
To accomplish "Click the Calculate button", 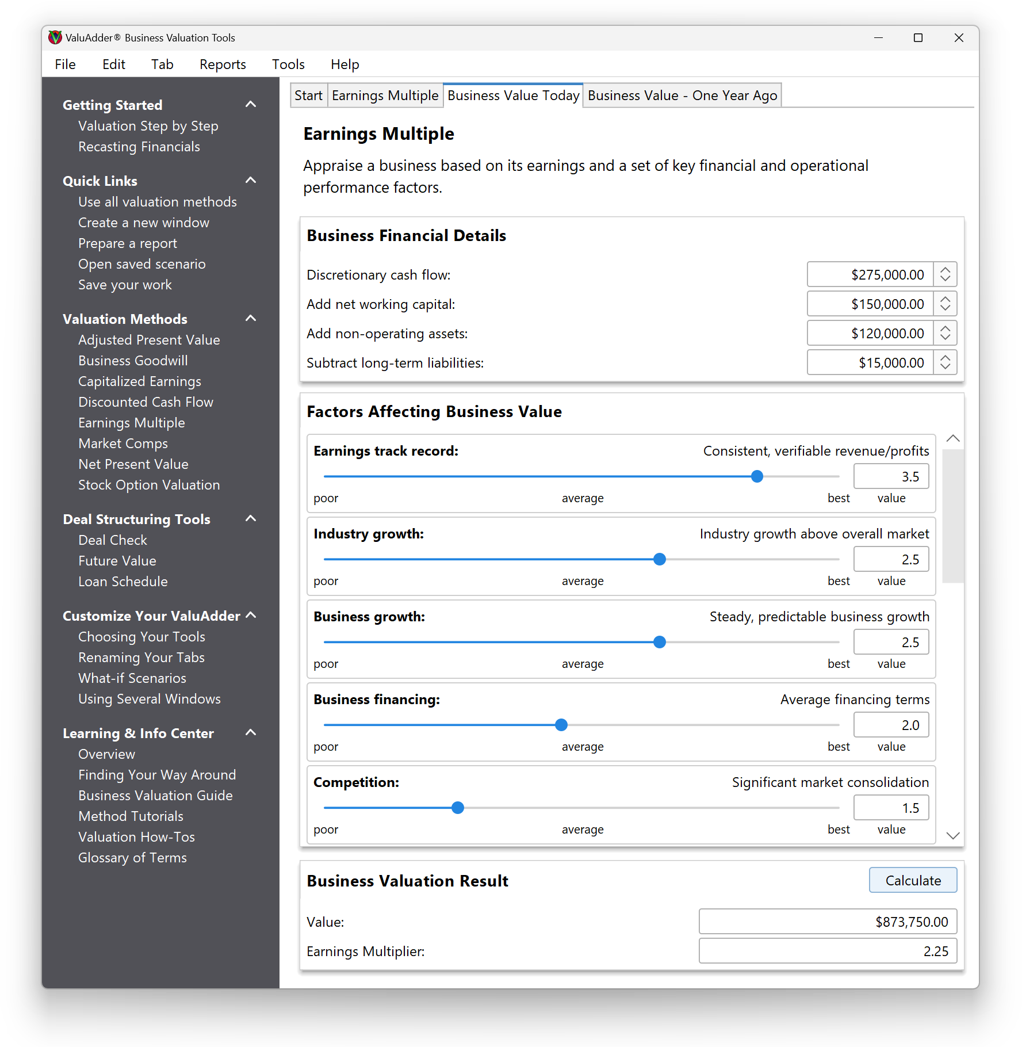I will (913, 880).
